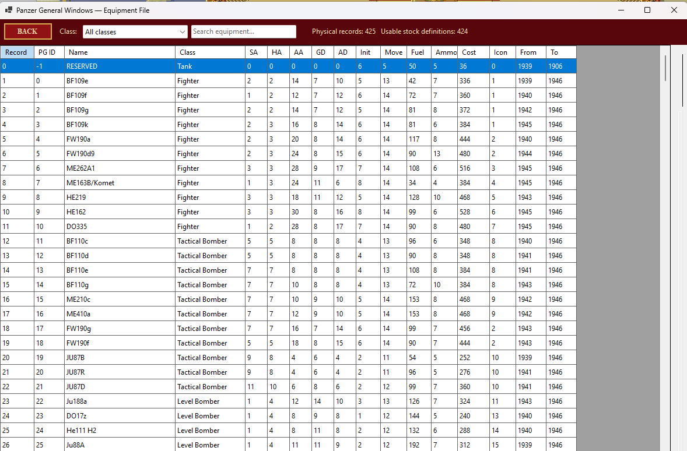Select the HE162 row name

pos(120,212)
